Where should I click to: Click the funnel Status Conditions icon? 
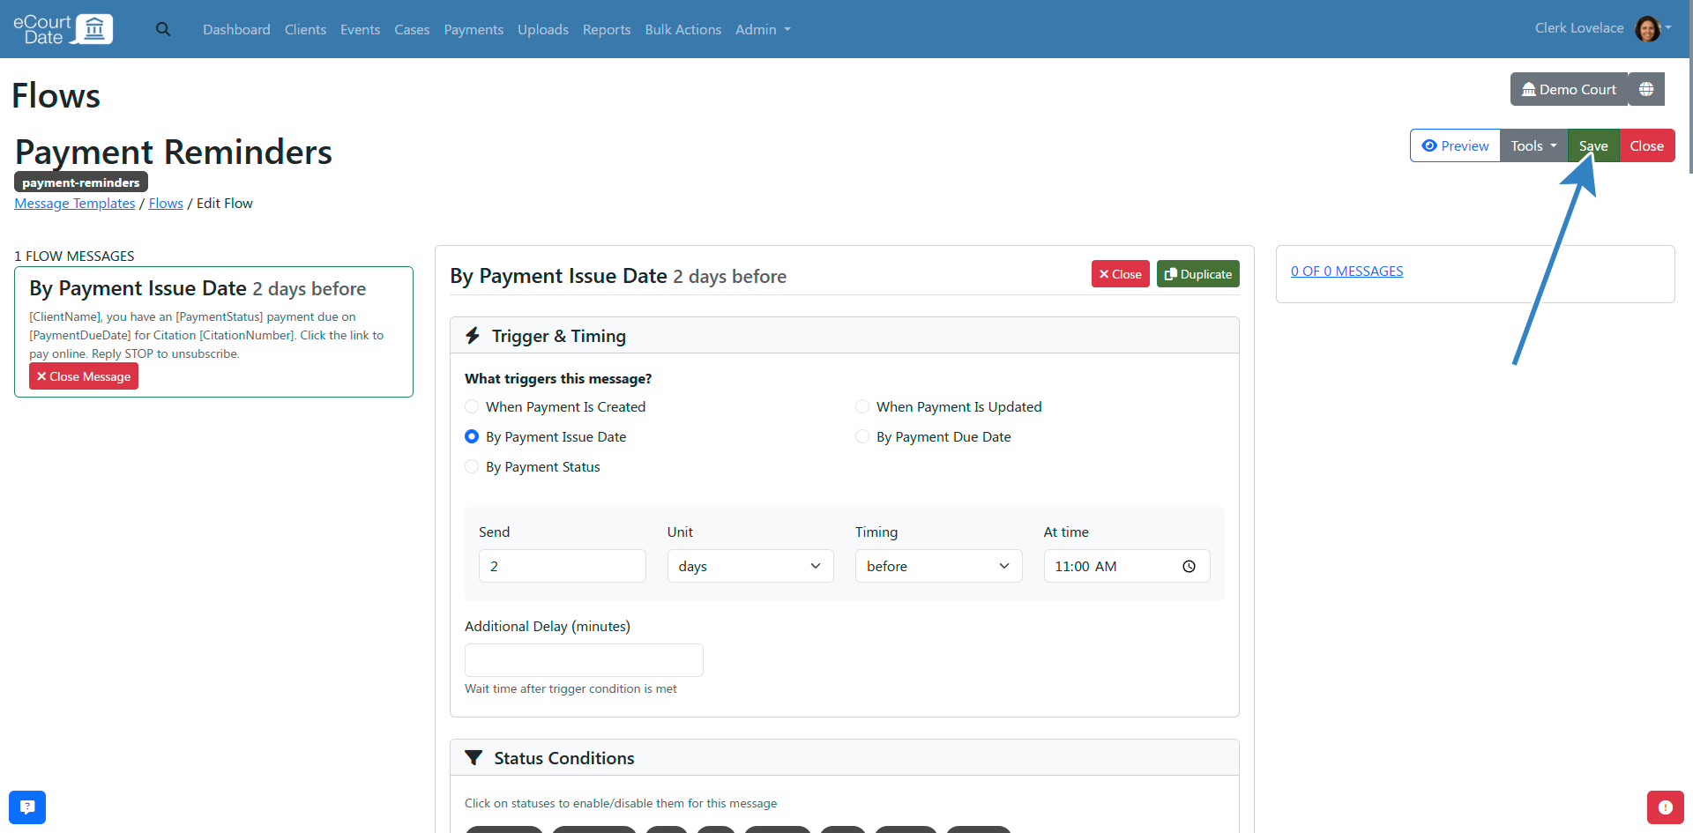click(x=474, y=758)
